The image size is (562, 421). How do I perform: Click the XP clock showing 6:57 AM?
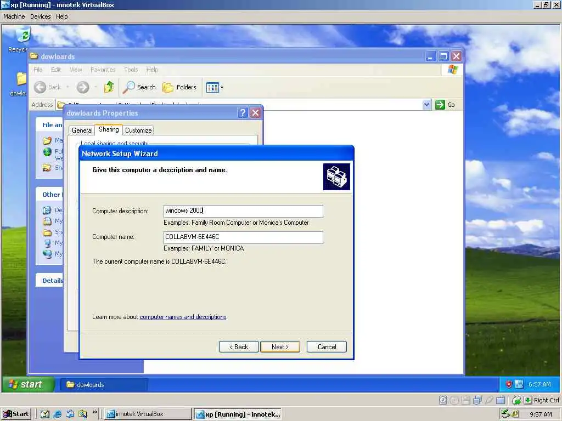[539, 384]
